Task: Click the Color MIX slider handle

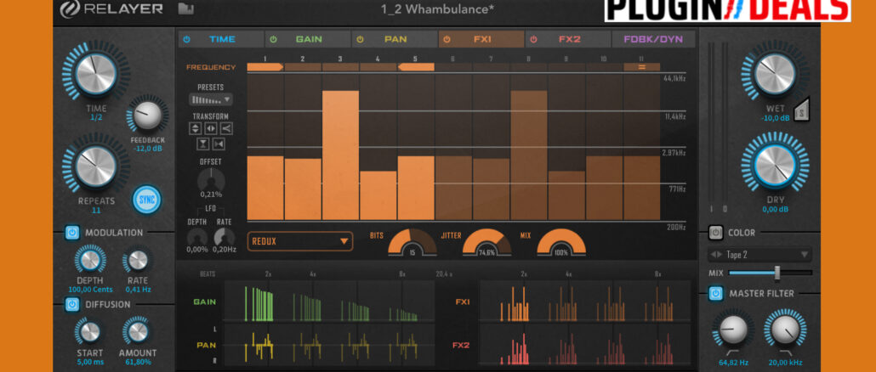Action: pyautogui.click(x=776, y=273)
